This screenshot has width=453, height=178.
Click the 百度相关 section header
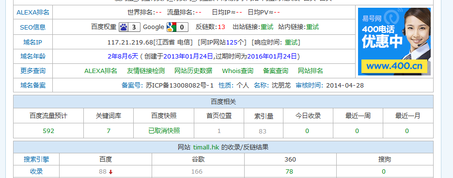point(223,102)
